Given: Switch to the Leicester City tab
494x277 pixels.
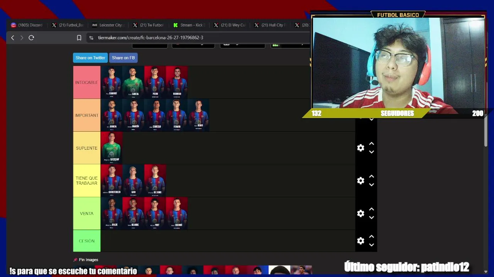Looking at the screenshot, I should tap(108, 25).
